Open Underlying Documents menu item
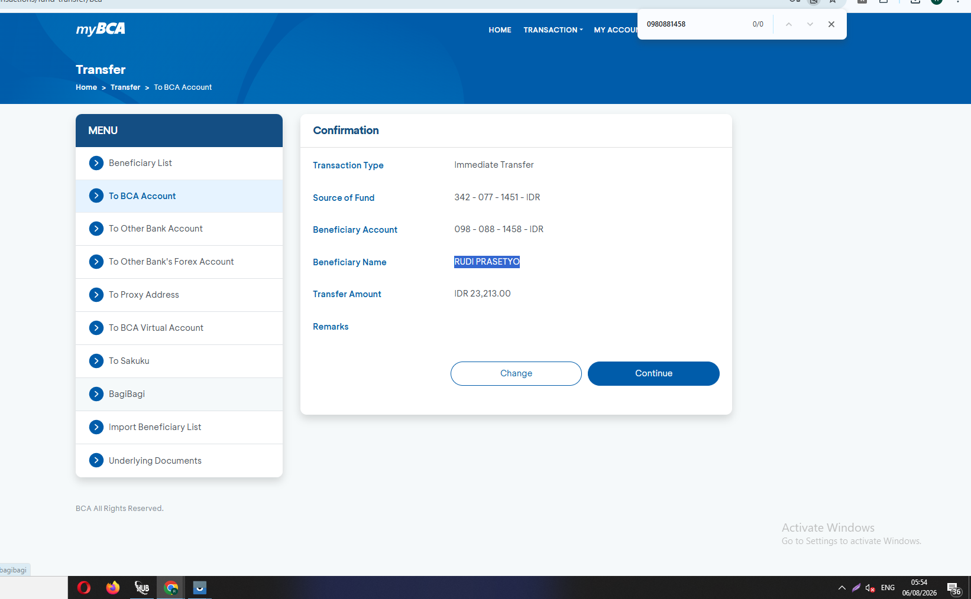The height and width of the screenshot is (599, 971). tap(179, 460)
